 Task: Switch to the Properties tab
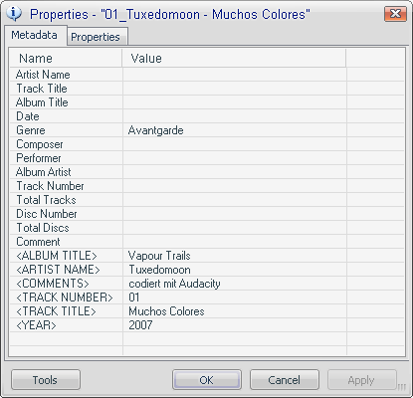click(x=97, y=37)
